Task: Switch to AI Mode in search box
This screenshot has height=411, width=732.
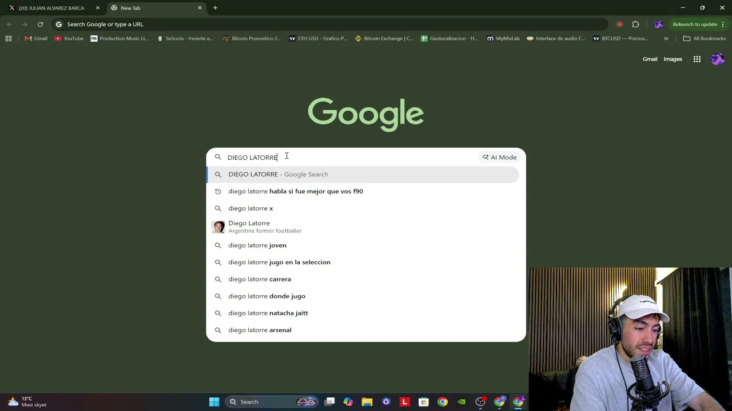Action: click(x=499, y=157)
